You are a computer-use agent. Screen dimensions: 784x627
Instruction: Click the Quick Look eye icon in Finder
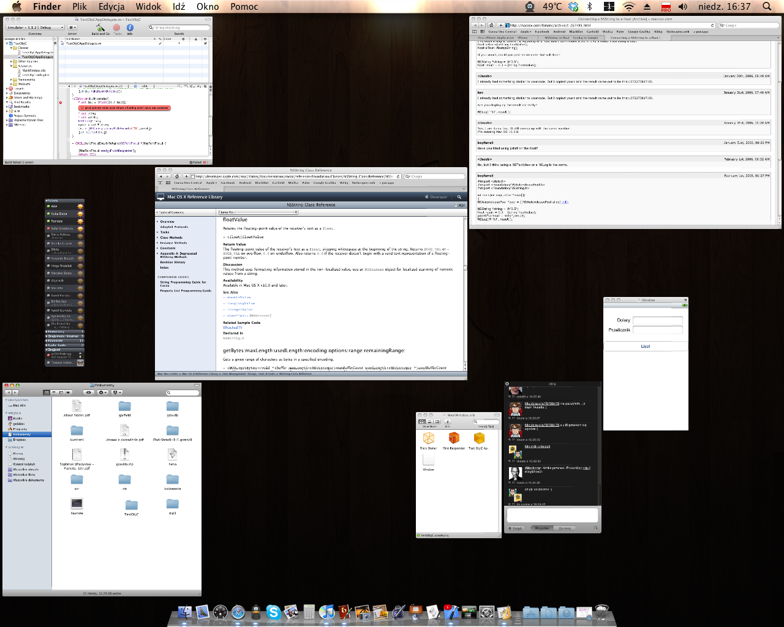pos(89,392)
